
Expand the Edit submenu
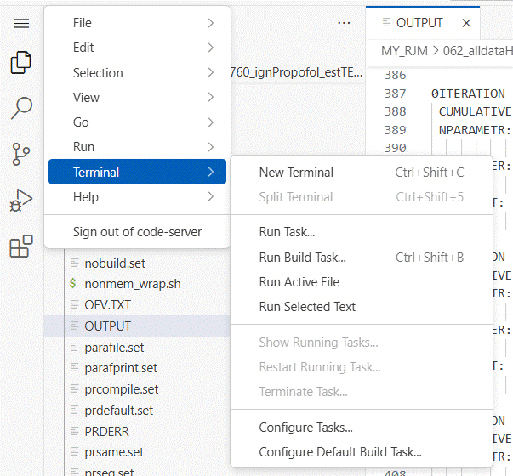[137, 48]
